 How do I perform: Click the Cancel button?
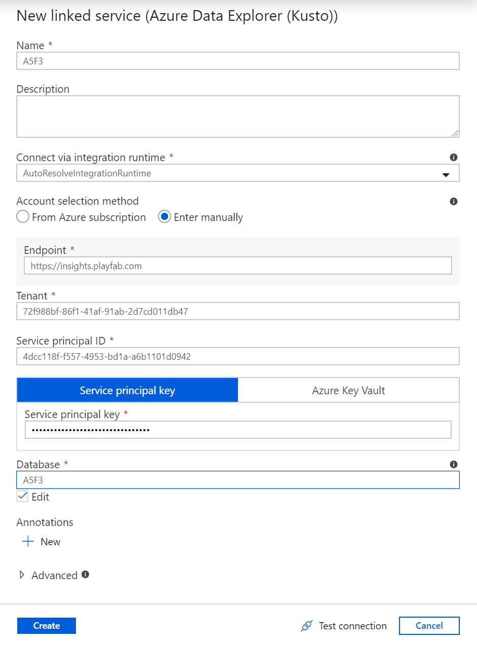point(429,626)
